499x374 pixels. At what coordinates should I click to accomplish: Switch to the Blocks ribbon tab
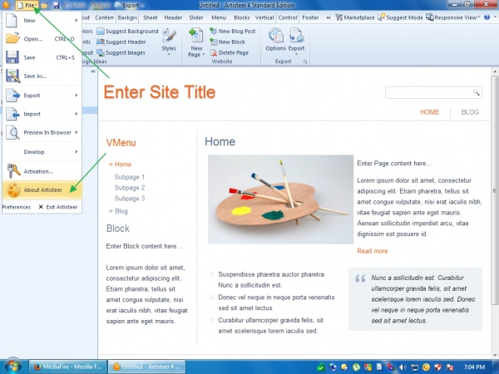coord(241,17)
